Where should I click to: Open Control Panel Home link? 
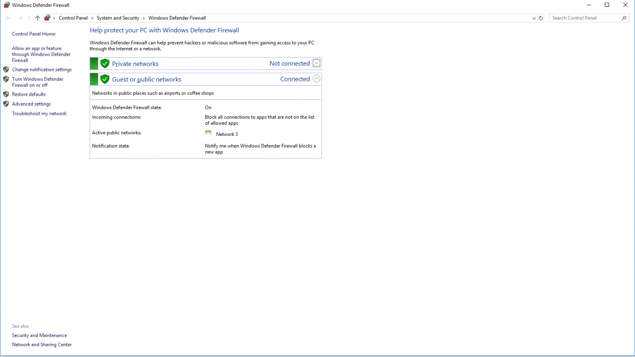point(34,34)
